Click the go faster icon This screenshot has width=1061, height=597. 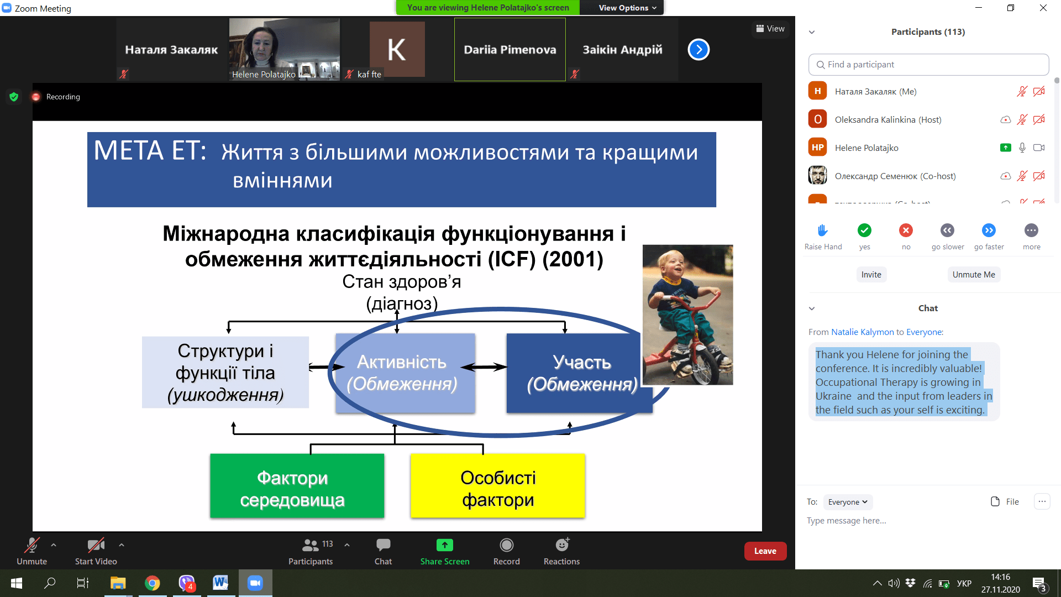click(x=989, y=231)
